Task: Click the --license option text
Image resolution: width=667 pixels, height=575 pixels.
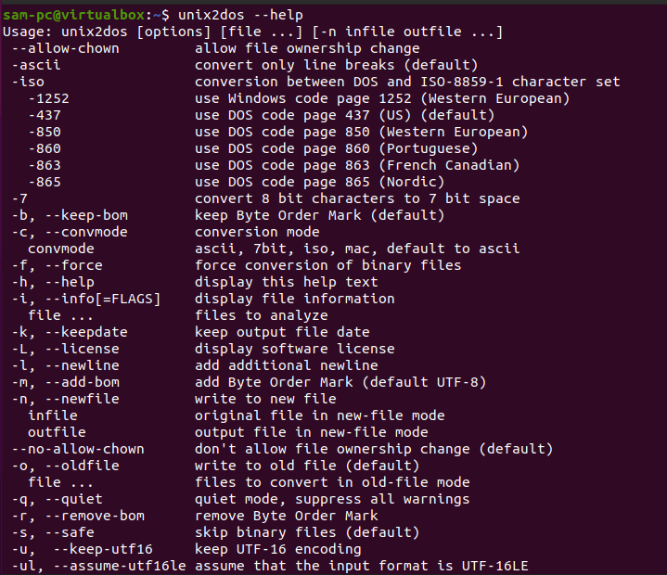Action: pos(82,349)
